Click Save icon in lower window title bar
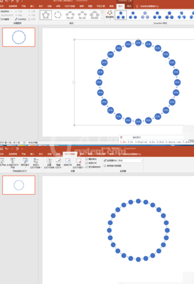The width and height of the screenshot is (194, 284). (1, 149)
